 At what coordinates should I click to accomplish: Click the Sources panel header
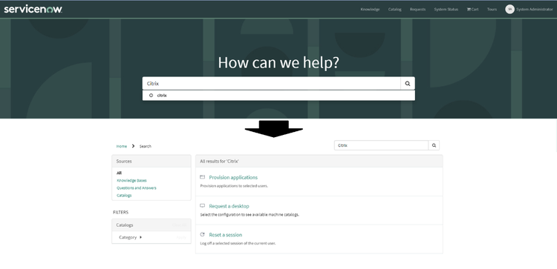click(152, 162)
